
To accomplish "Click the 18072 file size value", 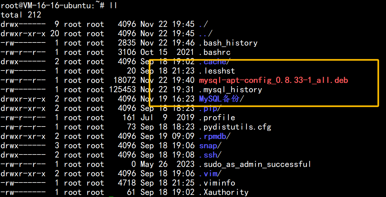I will click(125, 80).
